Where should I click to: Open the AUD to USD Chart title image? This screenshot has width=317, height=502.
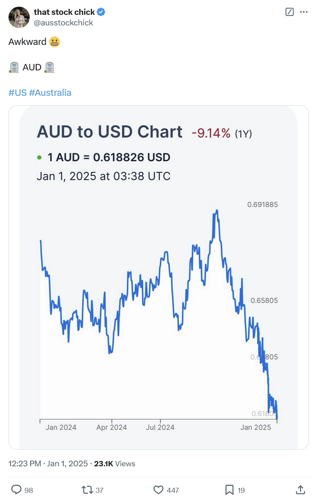tap(110, 132)
